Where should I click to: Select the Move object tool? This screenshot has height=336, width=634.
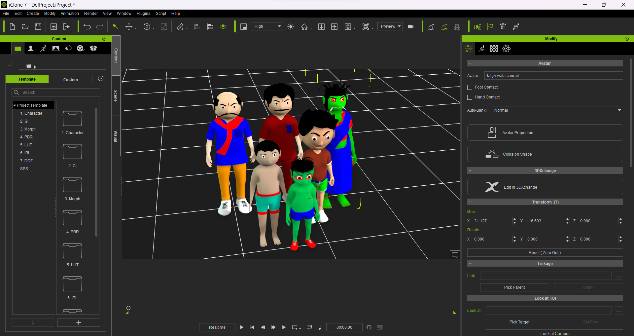[129, 27]
